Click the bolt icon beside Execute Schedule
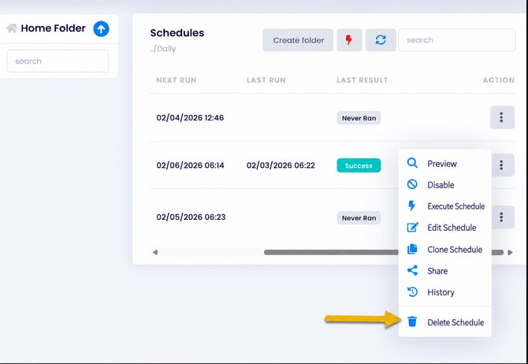Viewport: 528px width, 364px height. click(x=412, y=206)
